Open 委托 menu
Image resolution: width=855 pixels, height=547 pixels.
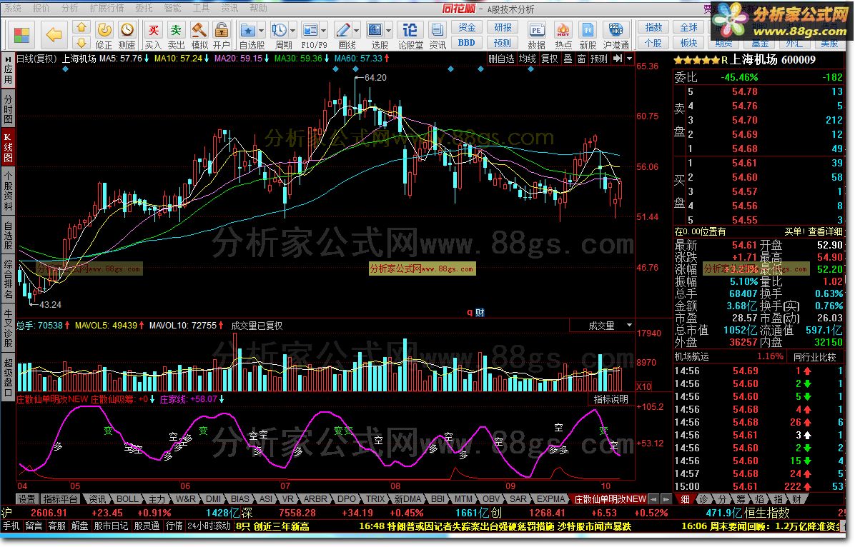coord(144,8)
